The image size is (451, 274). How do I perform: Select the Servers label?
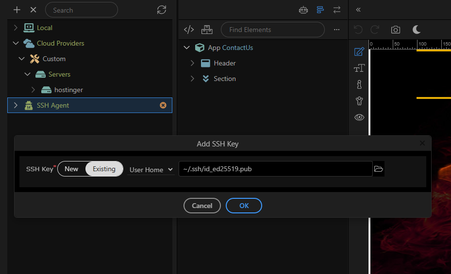[60, 74]
